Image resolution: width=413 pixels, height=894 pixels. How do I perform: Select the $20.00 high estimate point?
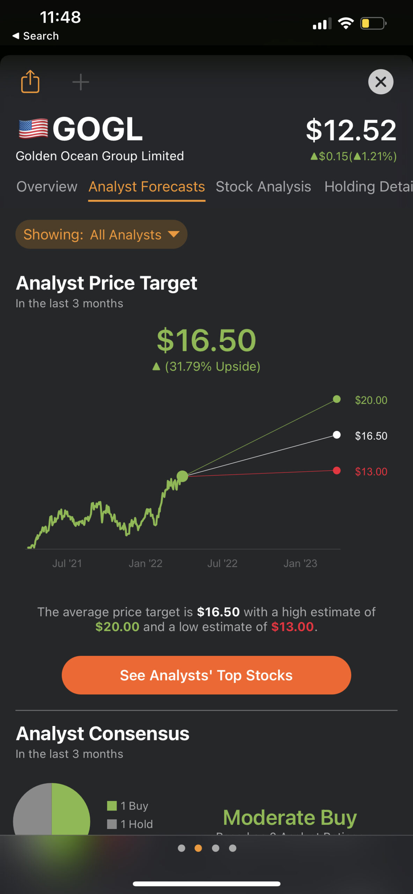[337, 399]
